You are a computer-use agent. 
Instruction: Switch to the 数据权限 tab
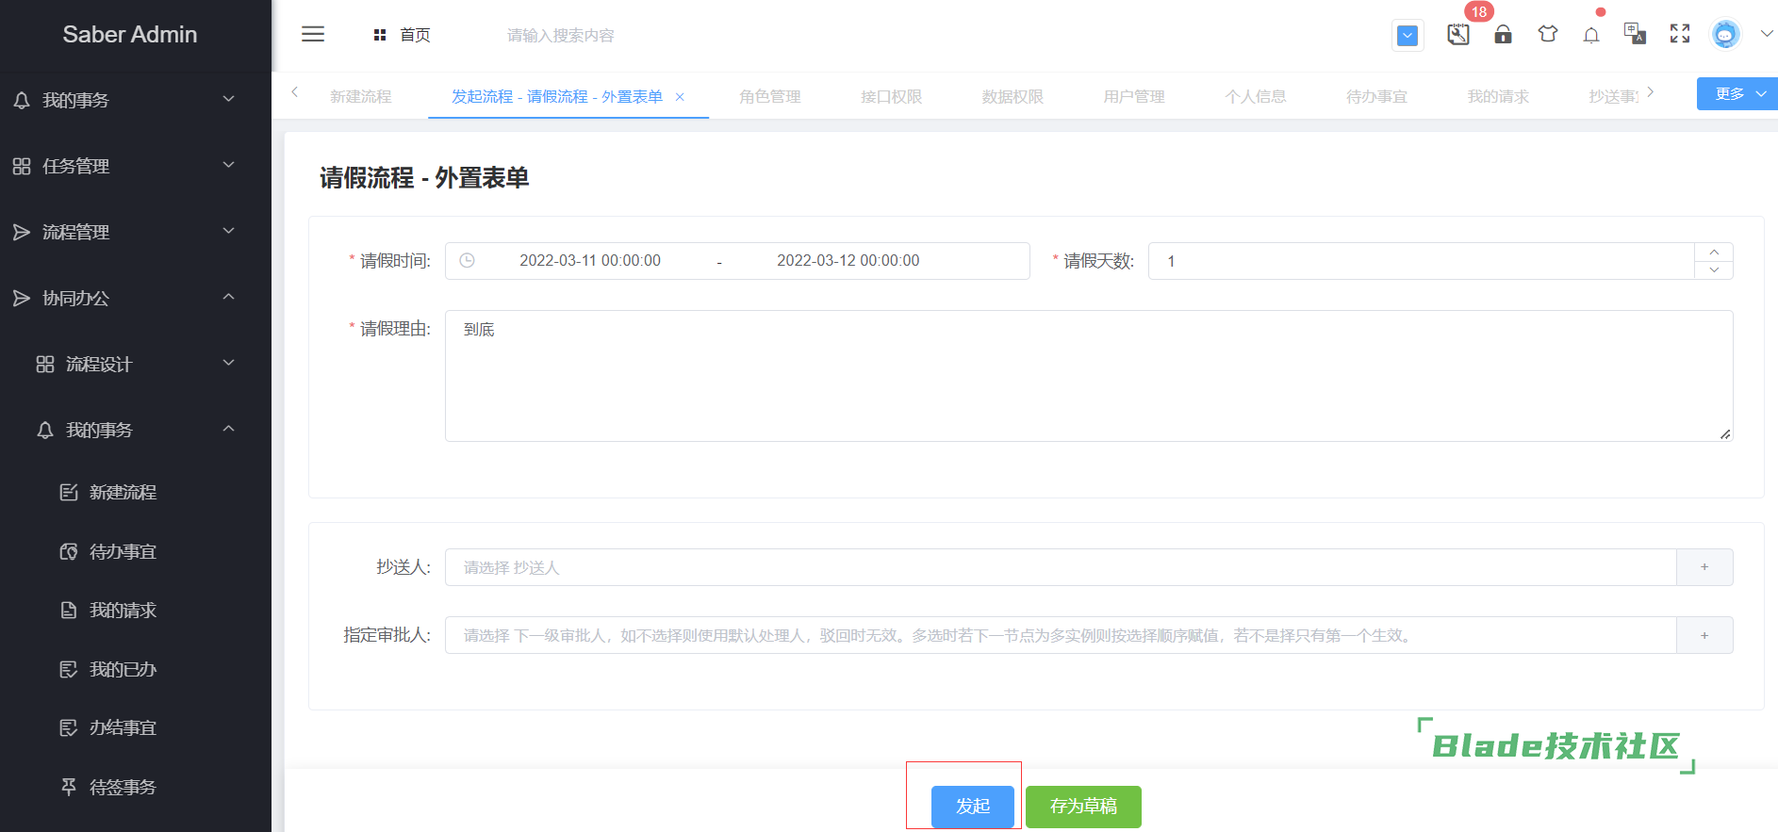point(1012,96)
